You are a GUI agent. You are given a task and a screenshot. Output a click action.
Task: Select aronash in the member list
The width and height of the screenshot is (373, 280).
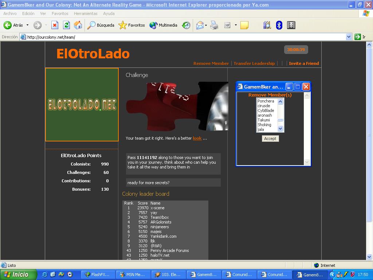[264, 115]
